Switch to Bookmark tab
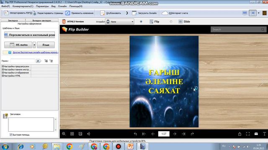This screenshot has height=150, width=268. pos(13,20)
